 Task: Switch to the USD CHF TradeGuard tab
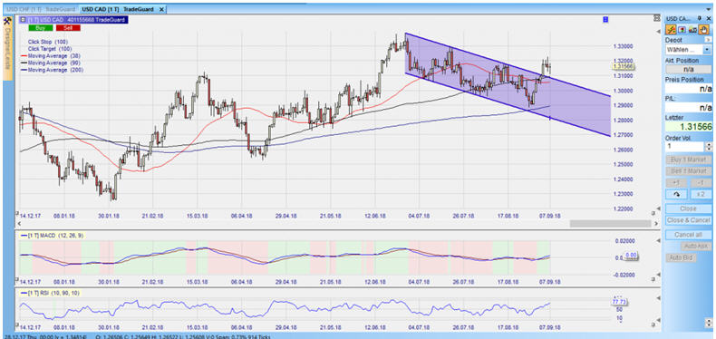coord(40,9)
